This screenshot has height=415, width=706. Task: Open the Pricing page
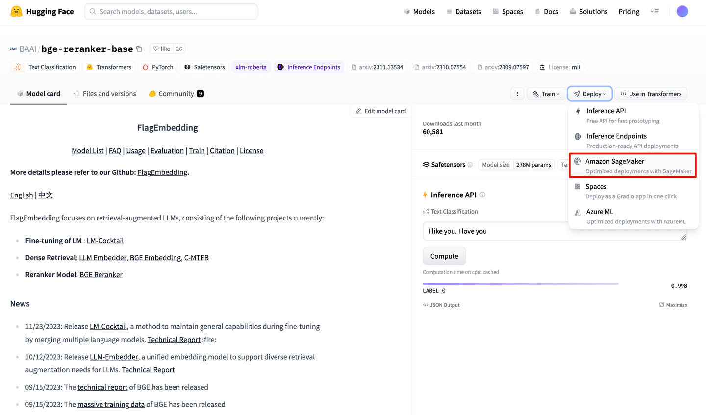point(629,11)
